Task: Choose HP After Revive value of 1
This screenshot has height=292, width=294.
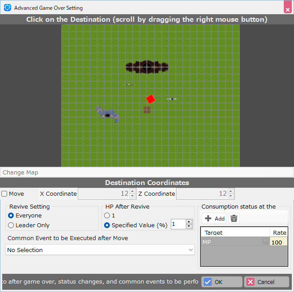Action: [x=107, y=215]
